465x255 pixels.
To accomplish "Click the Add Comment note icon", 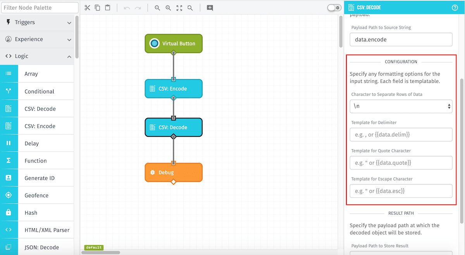I will coord(210,8).
